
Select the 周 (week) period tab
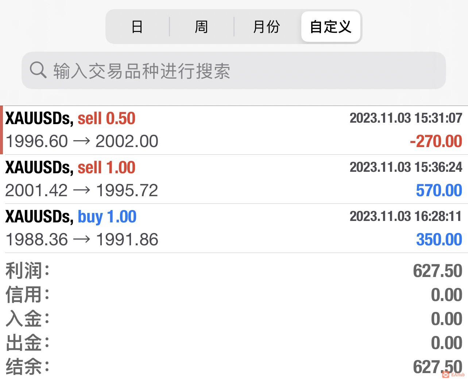click(201, 27)
